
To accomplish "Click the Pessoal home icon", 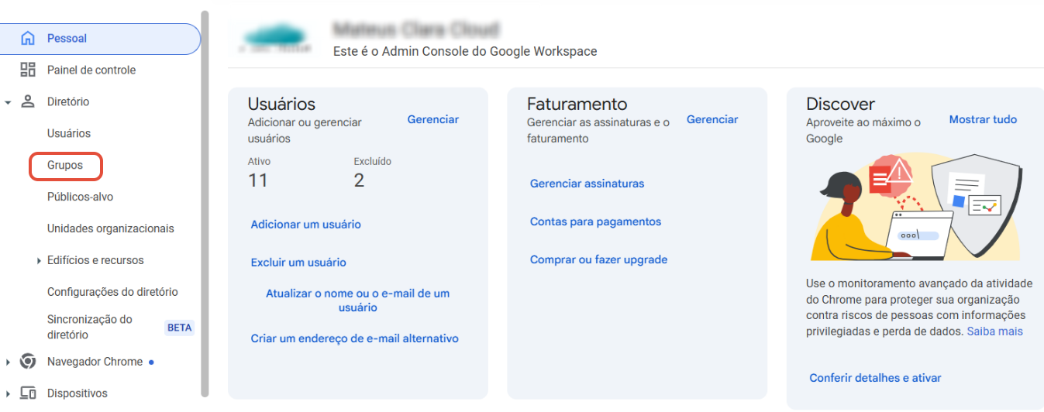I will [28, 38].
